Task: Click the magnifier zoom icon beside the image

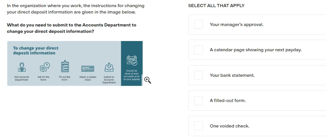Action: [x=147, y=80]
